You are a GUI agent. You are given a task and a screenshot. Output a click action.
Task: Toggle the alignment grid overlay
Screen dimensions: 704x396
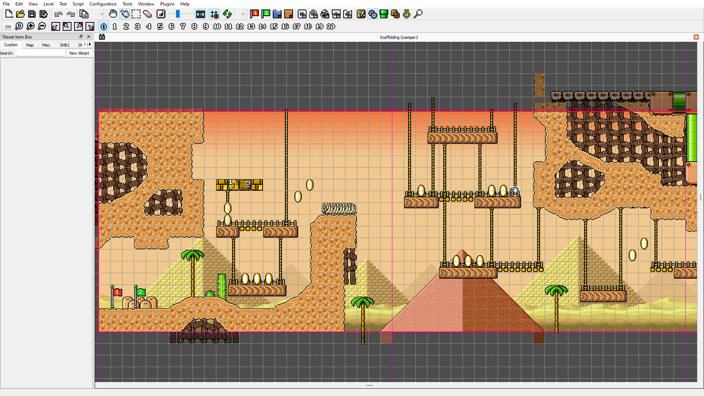tap(214, 14)
